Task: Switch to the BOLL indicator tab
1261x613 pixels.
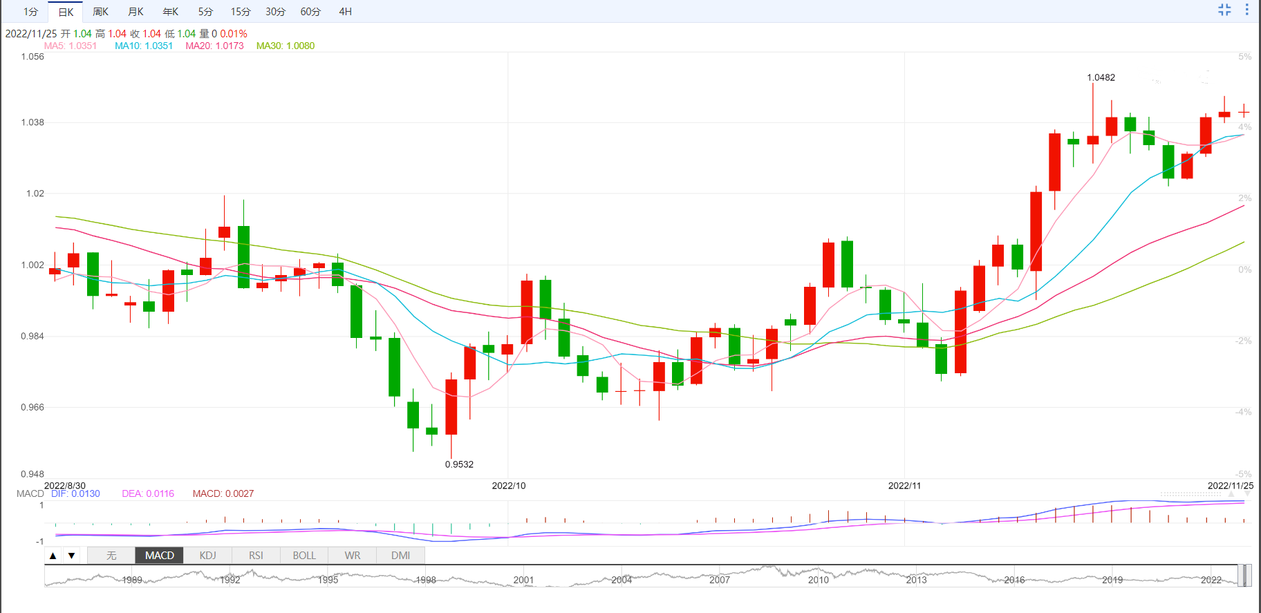Action: [x=304, y=556]
